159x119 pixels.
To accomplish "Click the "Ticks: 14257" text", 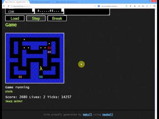I will pos(59,97).
